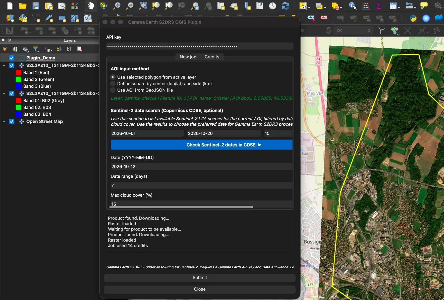Choose 'Use AOI from GeoJSON file' option

(113, 90)
